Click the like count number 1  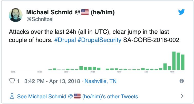tap(18, 81)
